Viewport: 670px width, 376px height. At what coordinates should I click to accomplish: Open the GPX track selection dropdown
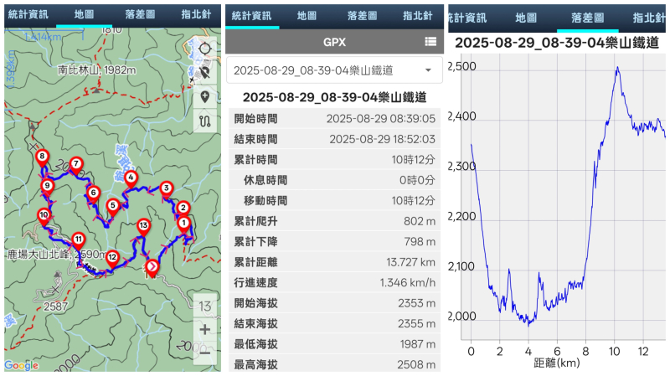334,70
